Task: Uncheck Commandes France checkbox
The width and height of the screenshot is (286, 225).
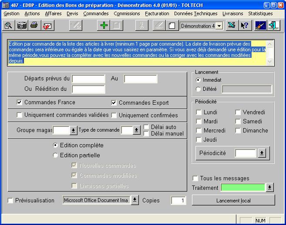Action: pos(19,102)
